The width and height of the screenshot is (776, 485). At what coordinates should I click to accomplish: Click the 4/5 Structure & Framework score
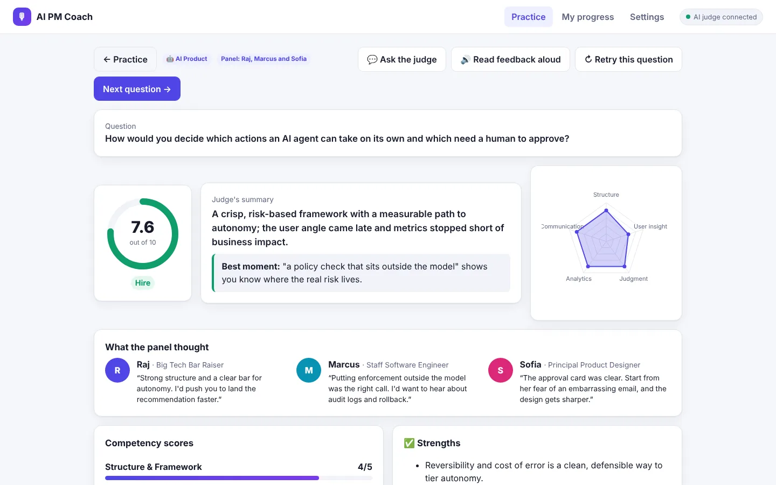365,467
